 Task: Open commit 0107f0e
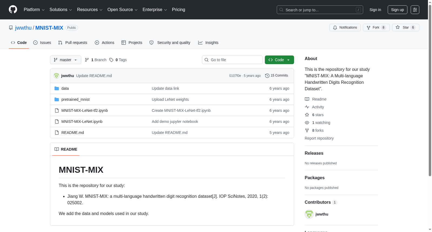pyautogui.click(x=235, y=76)
